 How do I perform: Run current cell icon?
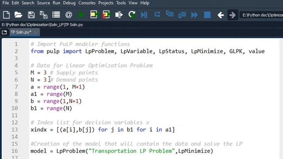[x=94, y=15]
